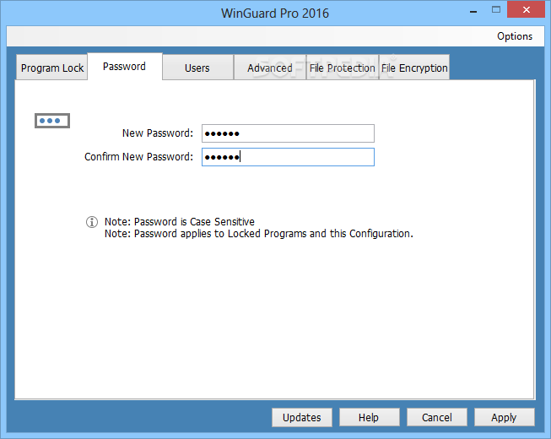Open the Advanced tab
Viewport: 551px width, 439px height.
point(270,68)
